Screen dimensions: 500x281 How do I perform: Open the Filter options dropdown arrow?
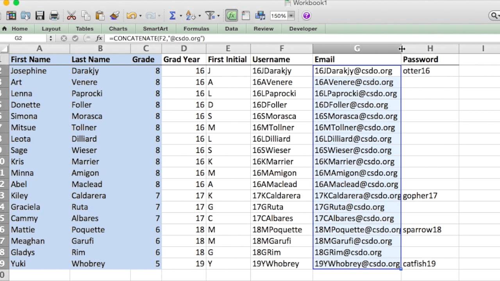point(219,16)
